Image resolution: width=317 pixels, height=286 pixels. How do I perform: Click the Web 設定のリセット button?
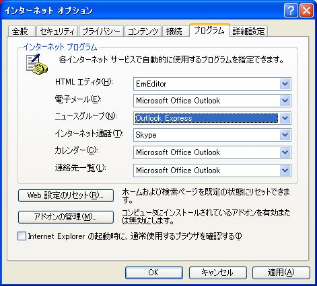pos(66,195)
